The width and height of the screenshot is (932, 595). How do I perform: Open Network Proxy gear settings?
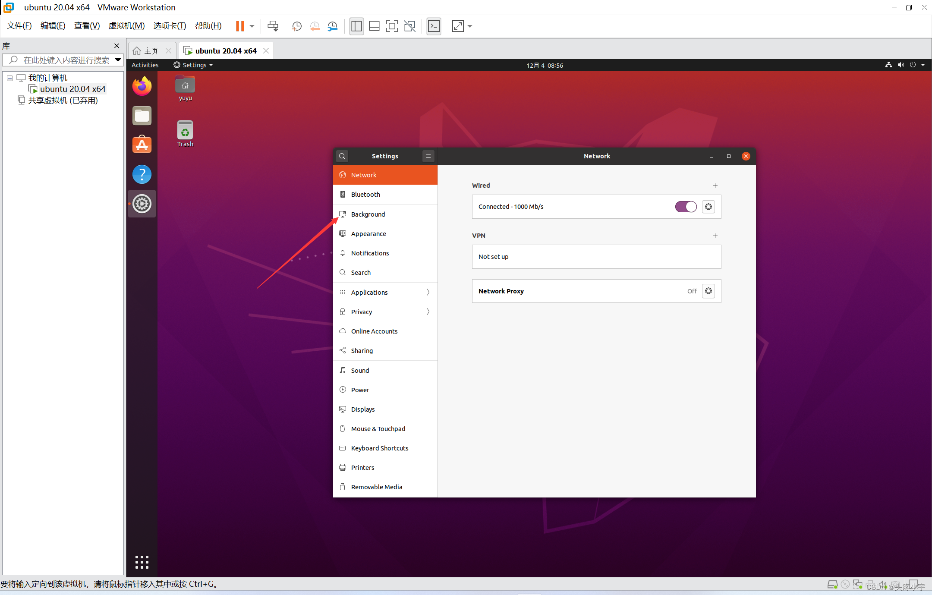coord(708,291)
